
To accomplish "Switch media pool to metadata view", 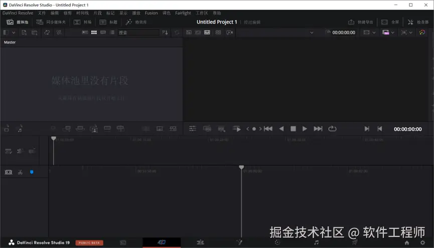I will pyautogui.click(x=85, y=33).
